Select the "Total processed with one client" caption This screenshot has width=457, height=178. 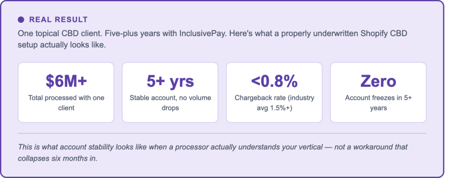tap(66, 102)
